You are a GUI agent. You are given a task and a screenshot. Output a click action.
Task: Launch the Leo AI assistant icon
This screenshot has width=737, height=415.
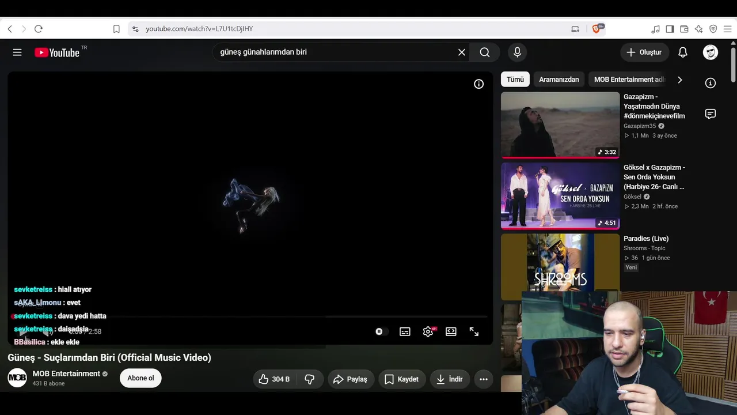coord(698,29)
